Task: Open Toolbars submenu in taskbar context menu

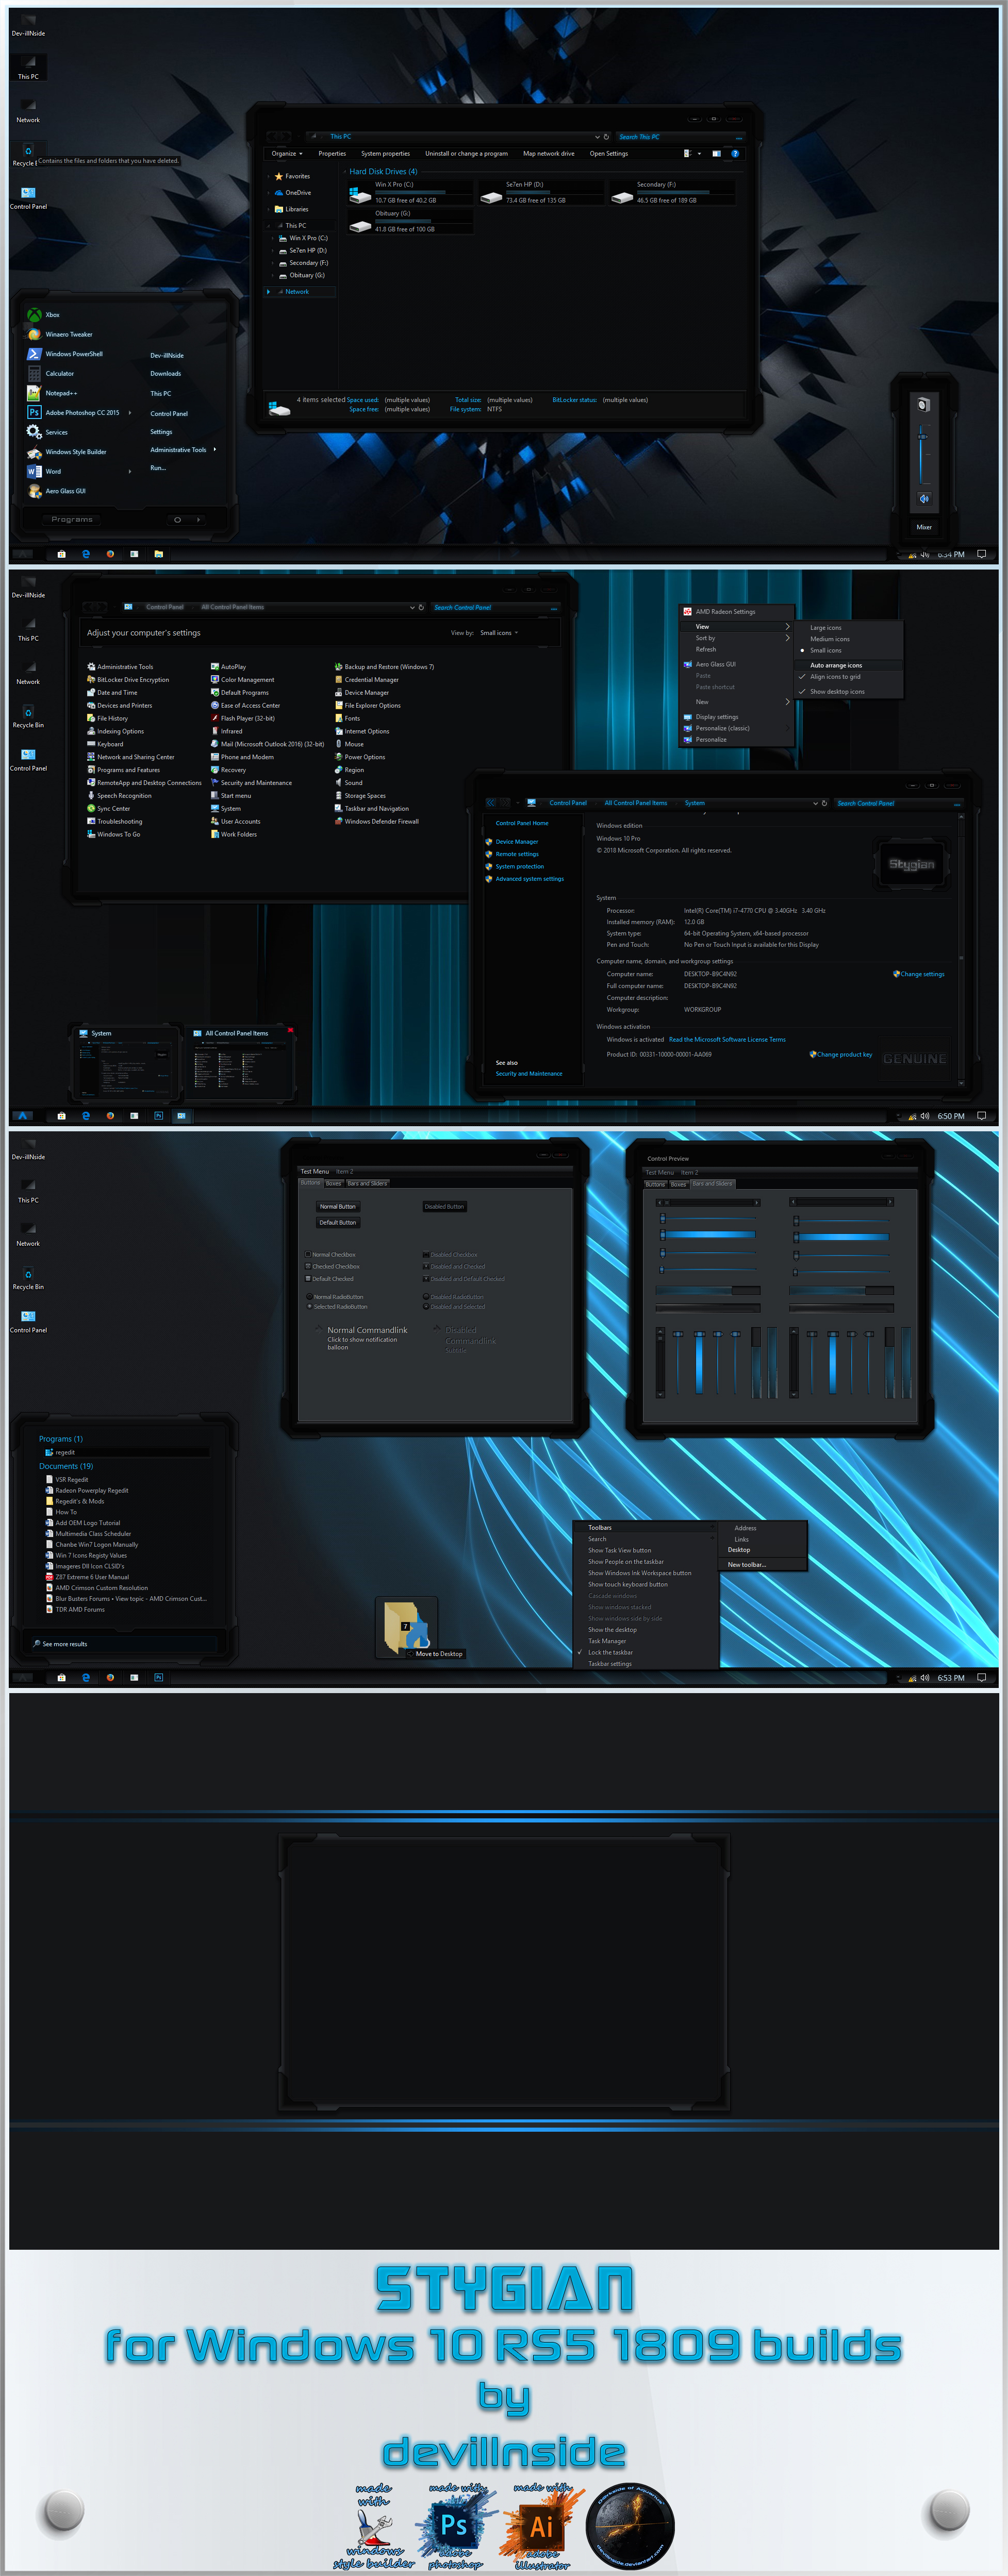Action: tap(646, 1527)
